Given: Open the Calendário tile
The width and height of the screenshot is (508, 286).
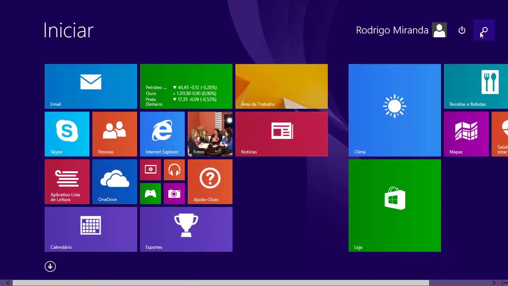Looking at the screenshot, I should click(x=91, y=229).
